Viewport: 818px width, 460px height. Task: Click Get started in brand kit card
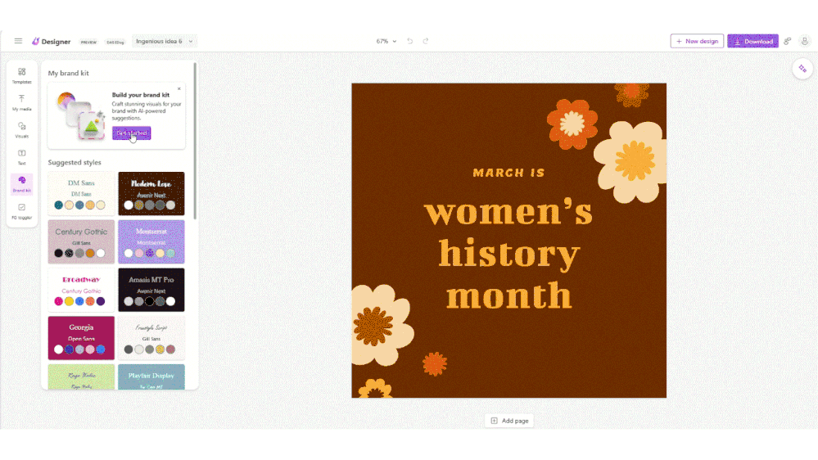pos(132,133)
